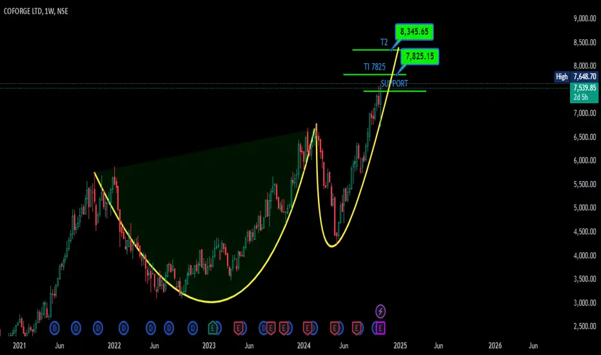
Task: Click the 7,539.85 current price label
Action: tap(584, 88)
